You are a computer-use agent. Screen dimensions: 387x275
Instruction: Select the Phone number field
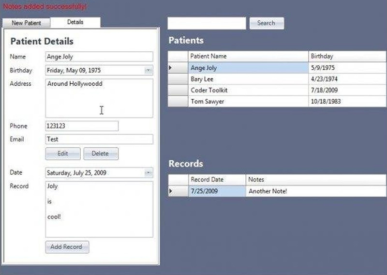click(x=81, y=126)
